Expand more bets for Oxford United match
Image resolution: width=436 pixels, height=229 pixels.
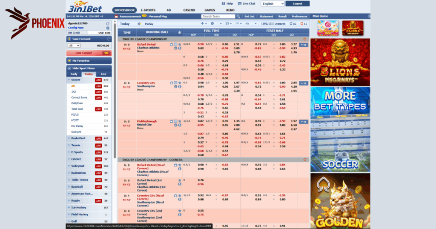tap(304, 45)
